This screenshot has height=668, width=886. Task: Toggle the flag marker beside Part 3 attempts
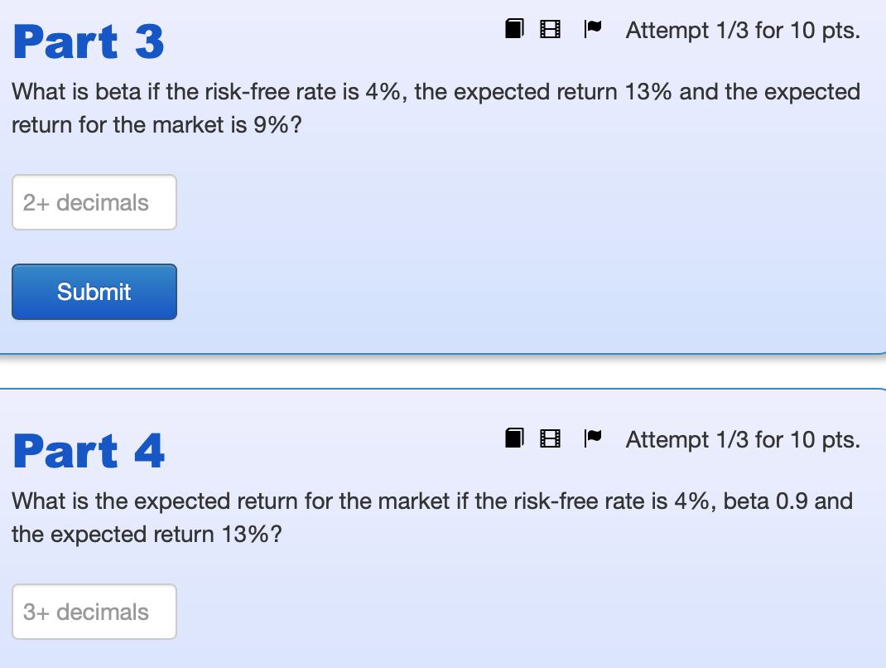coord(592,28)
